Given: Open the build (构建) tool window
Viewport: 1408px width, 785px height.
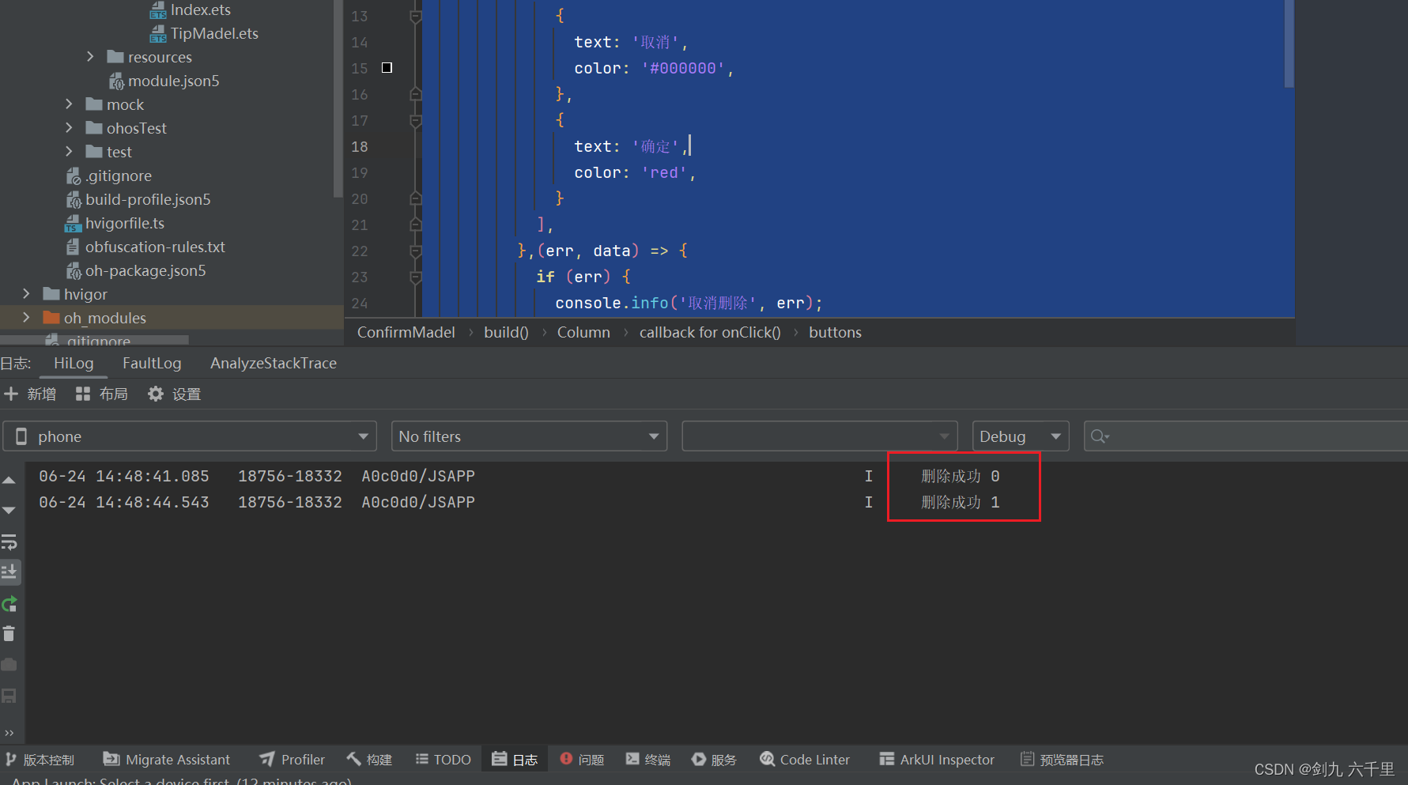Looking at the screenshot, I should point(369,760).
